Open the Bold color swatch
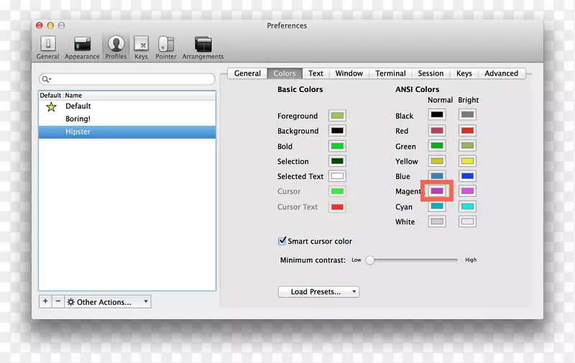The height and width of the screenshot is (363, 575). click(337, 147)
